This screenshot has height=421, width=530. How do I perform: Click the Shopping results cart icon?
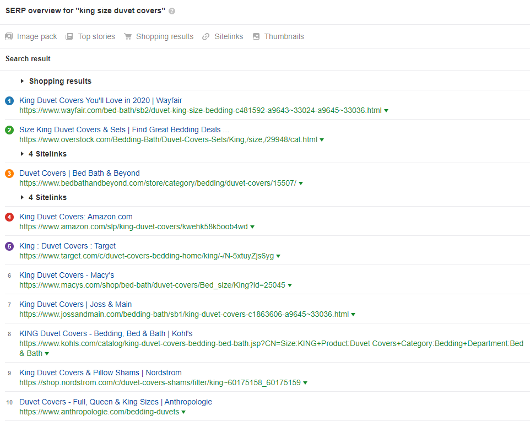point(128,36)
